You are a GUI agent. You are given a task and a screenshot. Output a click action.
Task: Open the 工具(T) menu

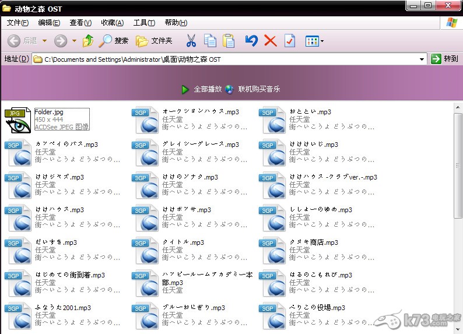click(144, 23)
